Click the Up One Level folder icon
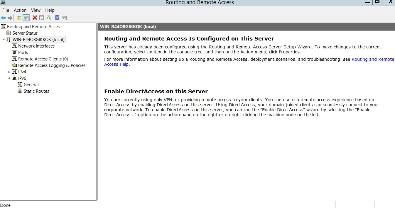 click(x=19, y=18)
